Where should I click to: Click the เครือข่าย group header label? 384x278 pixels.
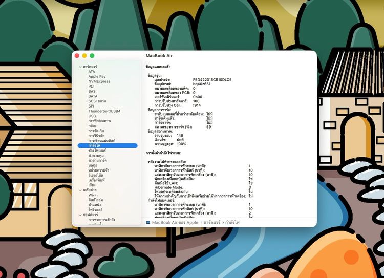90,190
